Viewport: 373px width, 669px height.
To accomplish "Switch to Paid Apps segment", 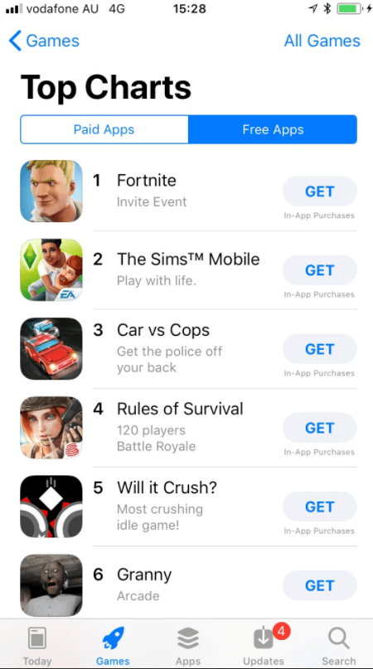I will pos(104,129).
